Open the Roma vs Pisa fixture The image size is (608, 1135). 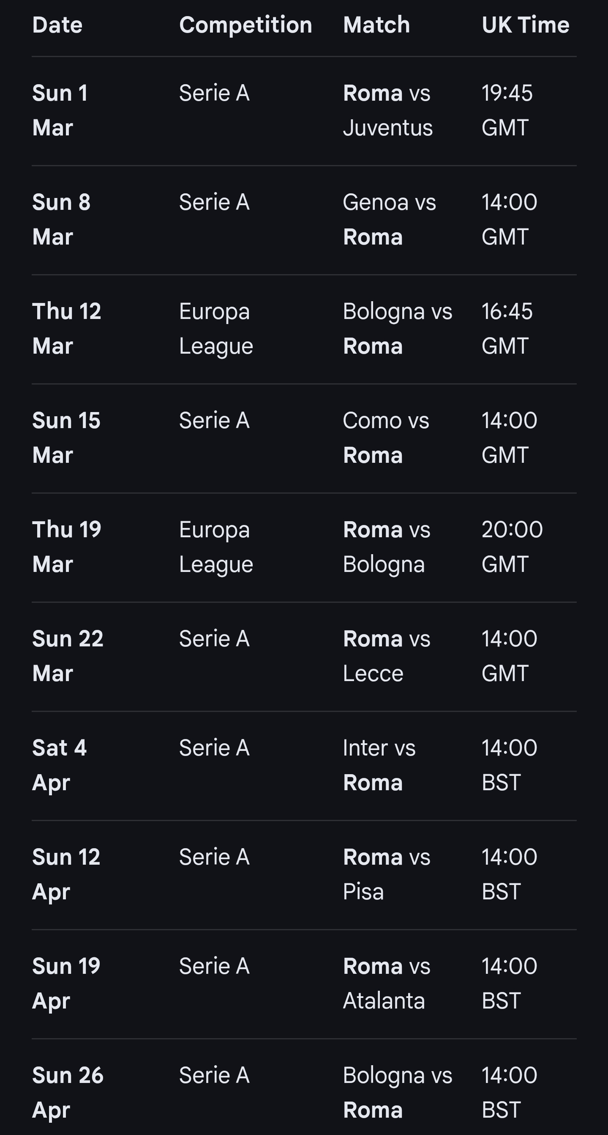coord(386,874)
